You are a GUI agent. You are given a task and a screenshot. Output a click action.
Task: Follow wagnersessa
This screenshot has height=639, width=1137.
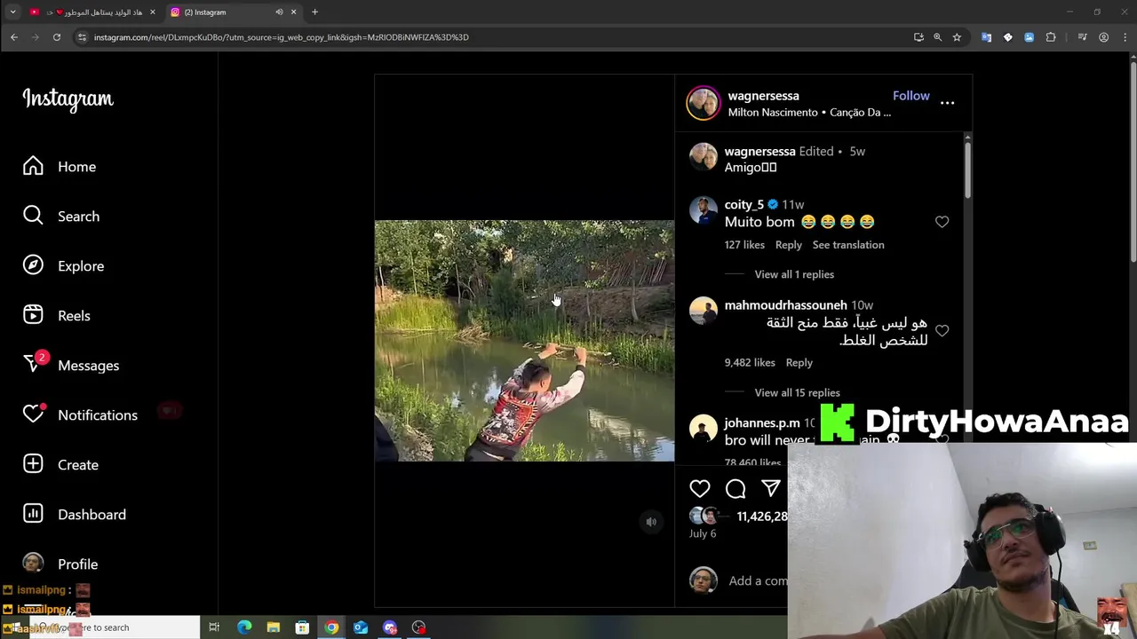tap(910, 96)
